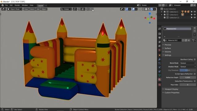The image size is (197, 111).
Task: Hide Collection 11 with eye icon
Action: tap(195, 18)
